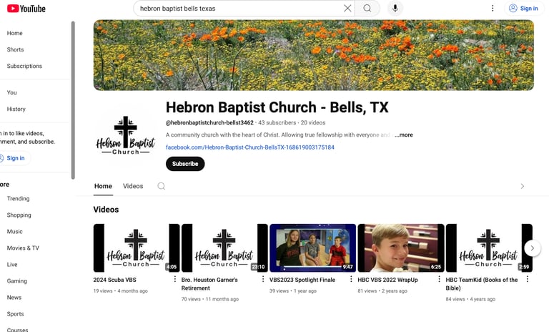
Task: Click the Sign in button in top right
Action: [523, 8]
